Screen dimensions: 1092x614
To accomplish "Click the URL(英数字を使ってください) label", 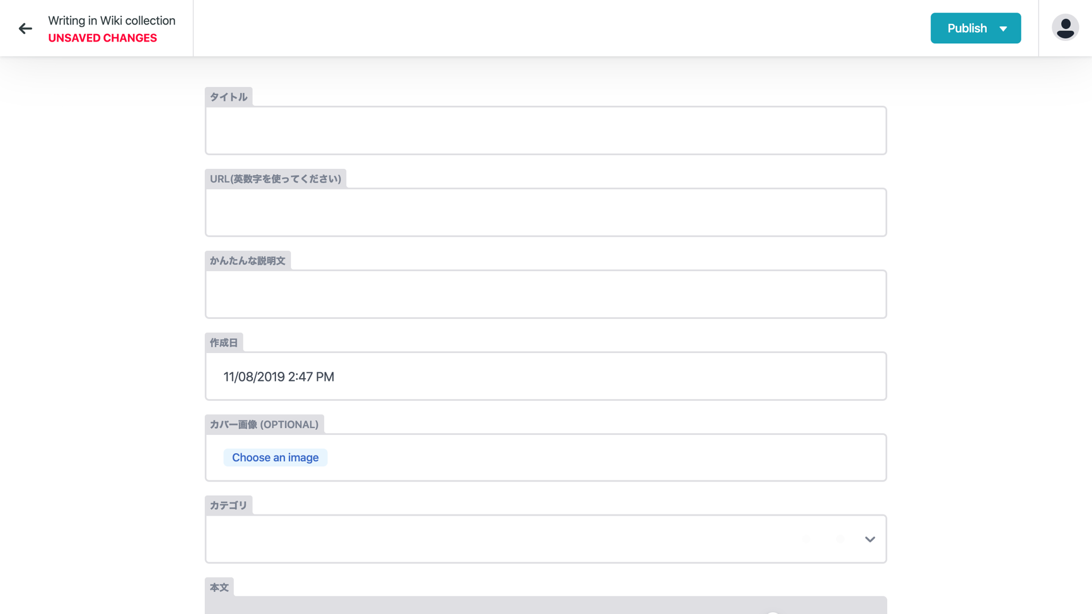I will 275,178.
